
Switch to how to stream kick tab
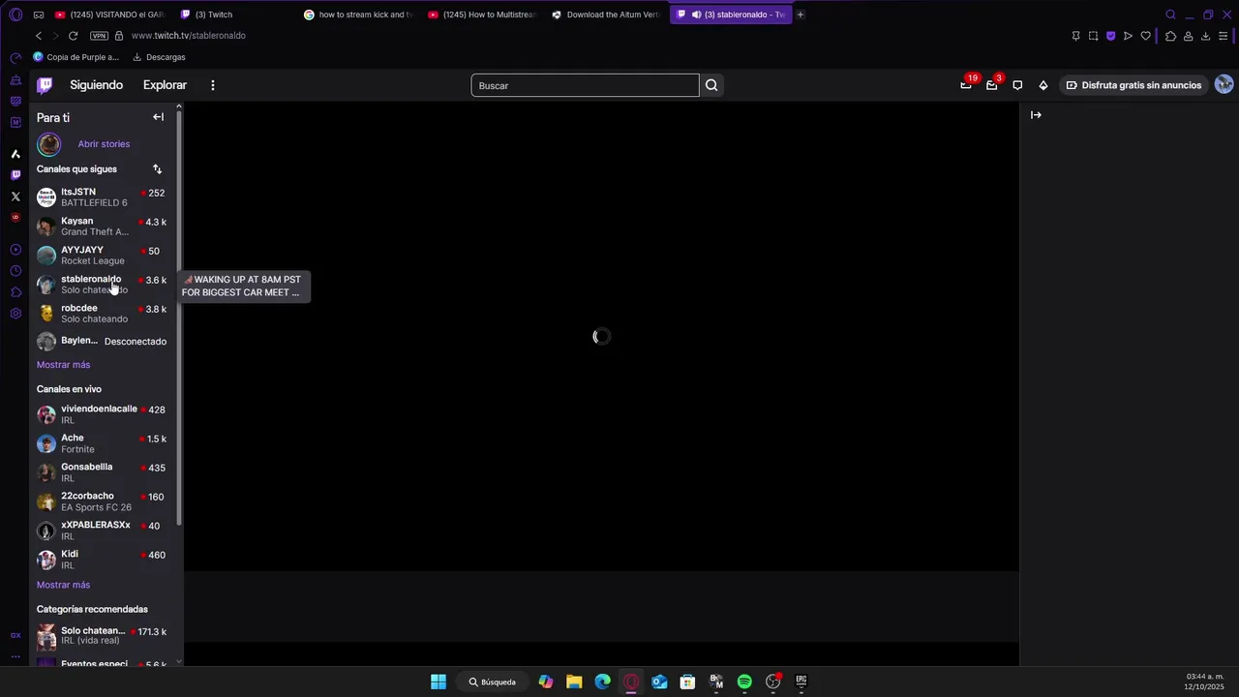pos(358,15)
